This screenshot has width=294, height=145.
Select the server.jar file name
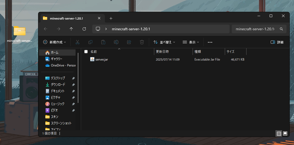(102, 60)
